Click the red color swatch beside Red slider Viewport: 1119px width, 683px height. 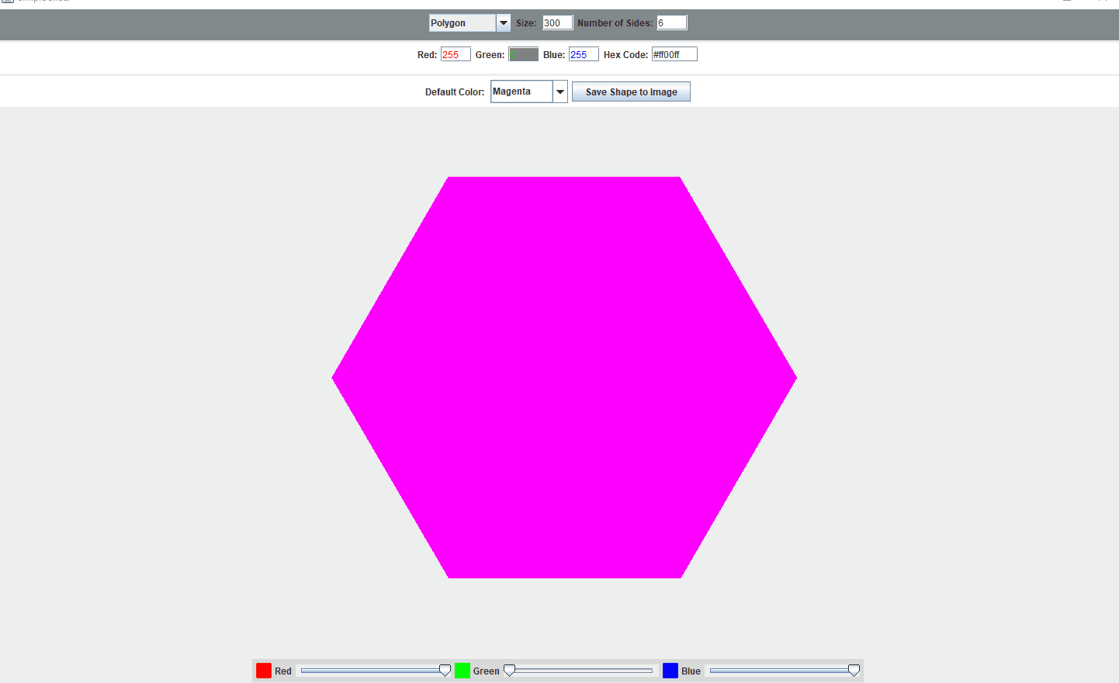263,670
